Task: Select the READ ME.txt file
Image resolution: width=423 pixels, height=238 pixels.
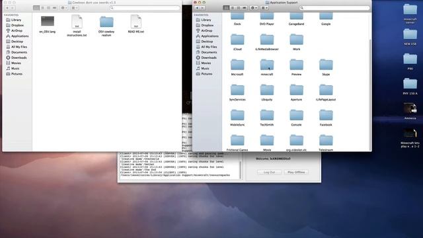Action: pyautogui.click(x=136, y=22)
